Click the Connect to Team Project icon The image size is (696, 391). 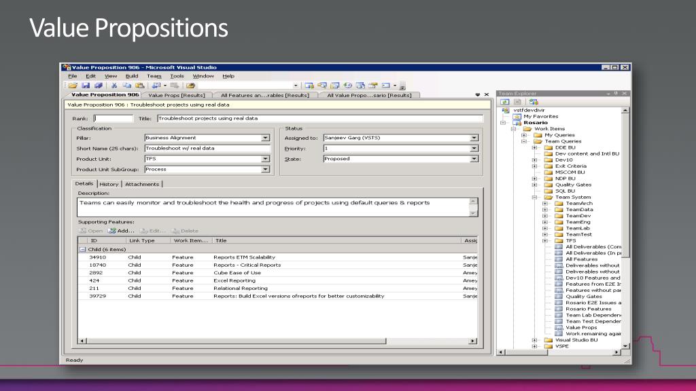[534, 102]
